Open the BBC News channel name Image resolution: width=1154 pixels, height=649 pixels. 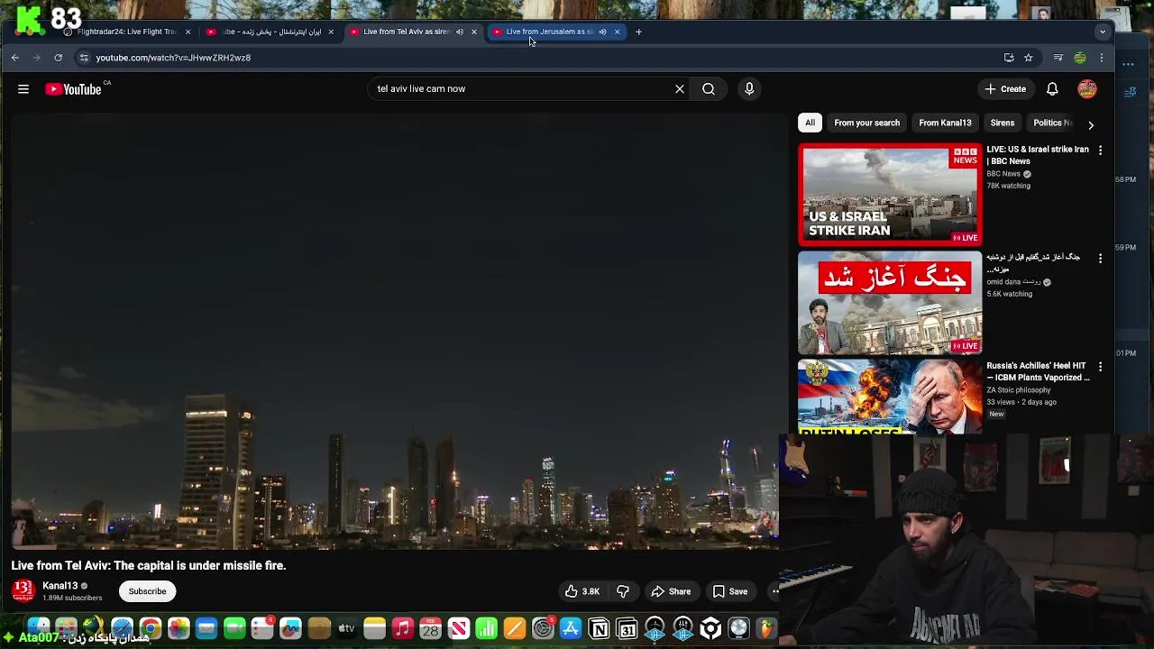pos(1003,174)
